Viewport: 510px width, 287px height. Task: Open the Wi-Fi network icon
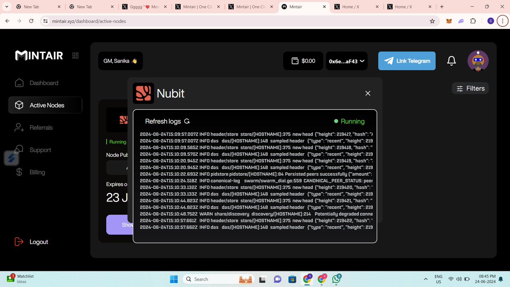(451, 279)
